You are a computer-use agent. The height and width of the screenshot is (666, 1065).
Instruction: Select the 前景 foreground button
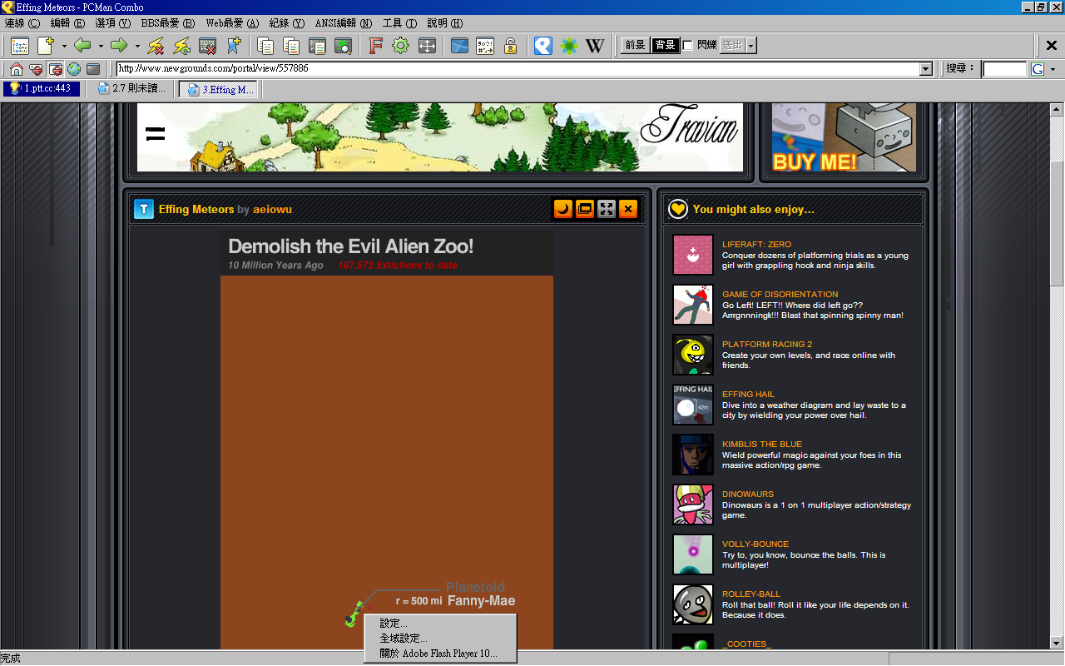(x=636, y=46)
